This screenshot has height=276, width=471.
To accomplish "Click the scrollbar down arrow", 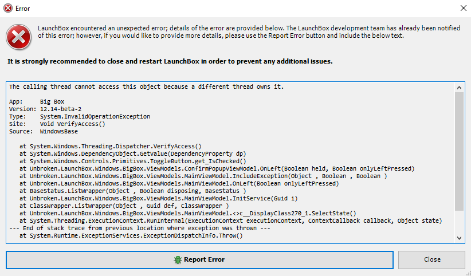I will pyautogui.click(x=459, y=238).
